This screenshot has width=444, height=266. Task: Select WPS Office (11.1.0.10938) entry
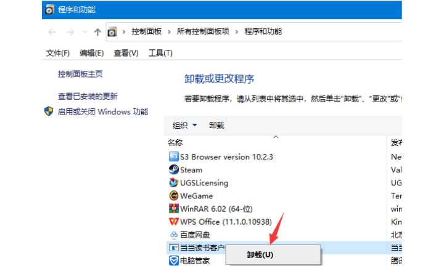(226, 222)
